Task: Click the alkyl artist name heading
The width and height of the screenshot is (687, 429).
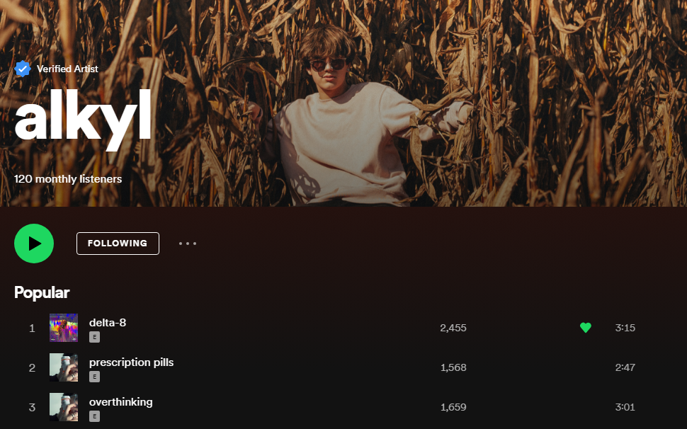Action: tap(83, 119)
